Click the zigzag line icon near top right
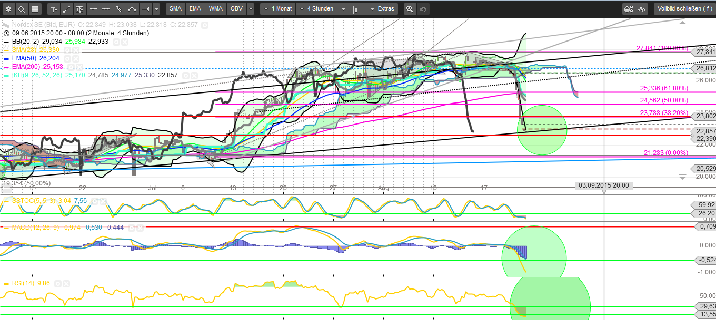This screenshot has height=320, width=716. pyautogui.click(x=642, y=9)
